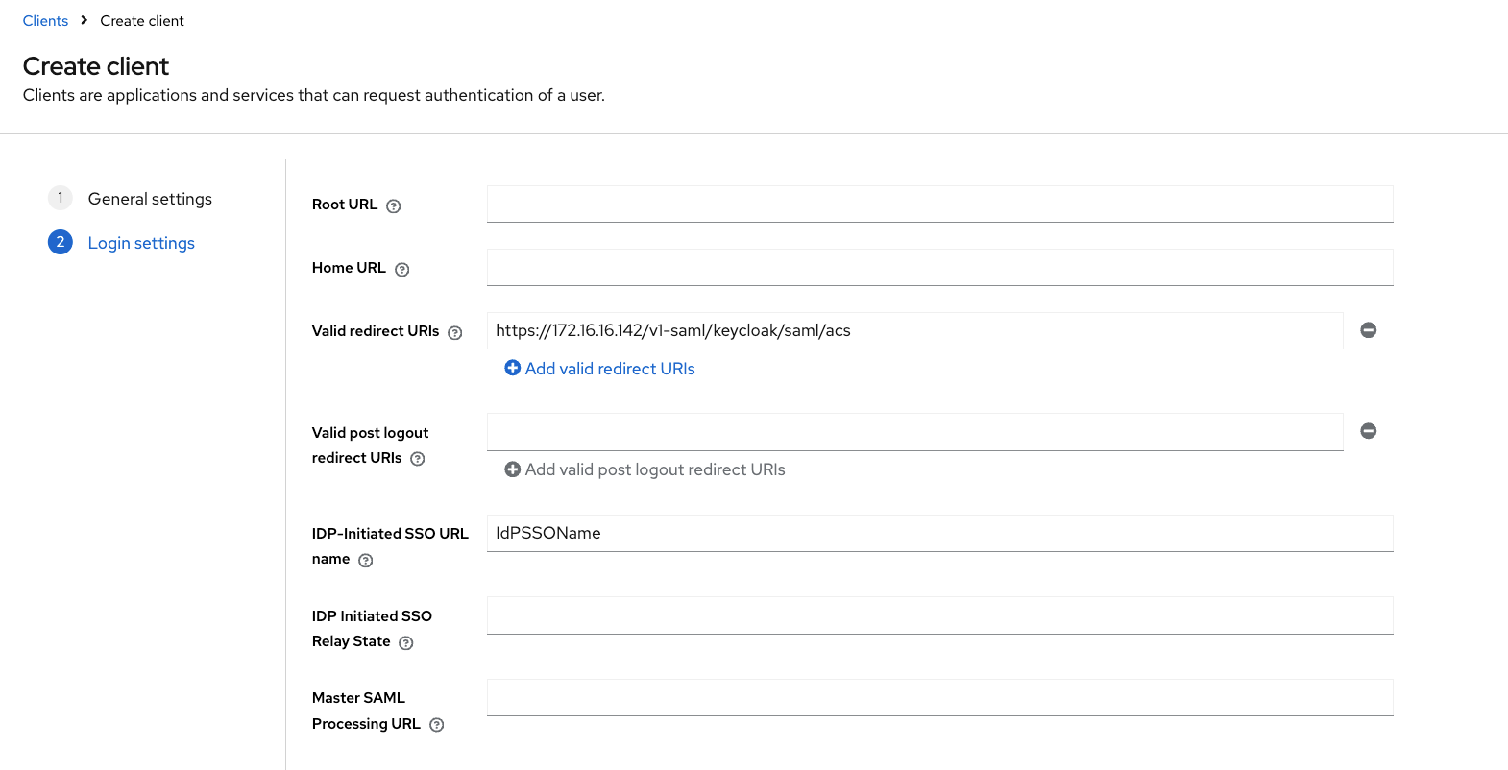The image size is (1508, 770).
Task: Click into the Home URL text field
Action: [939, 267]
